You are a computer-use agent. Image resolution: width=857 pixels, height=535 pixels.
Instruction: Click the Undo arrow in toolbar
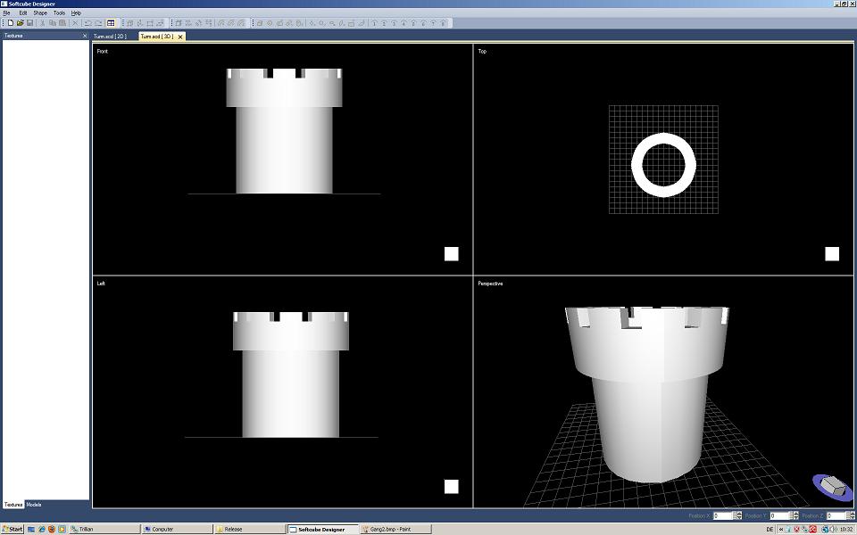pyautogui.click(x=87, y=22)
